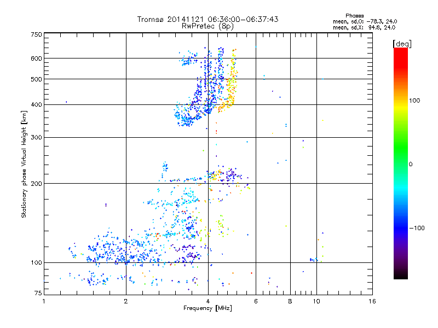438x328 pixels.
Task: Click the '[deg]' colorbar unit label
Action: click(x=402, y=44)
